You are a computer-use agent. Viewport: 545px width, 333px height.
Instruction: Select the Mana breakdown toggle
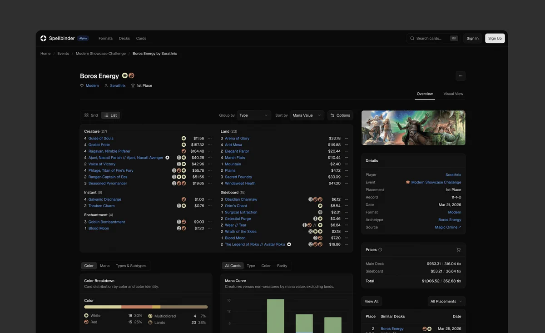click(104, 266)
